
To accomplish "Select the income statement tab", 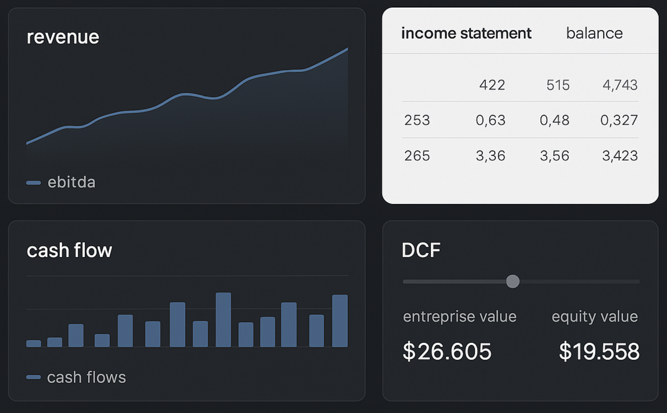I will click(x=466, y=33).
